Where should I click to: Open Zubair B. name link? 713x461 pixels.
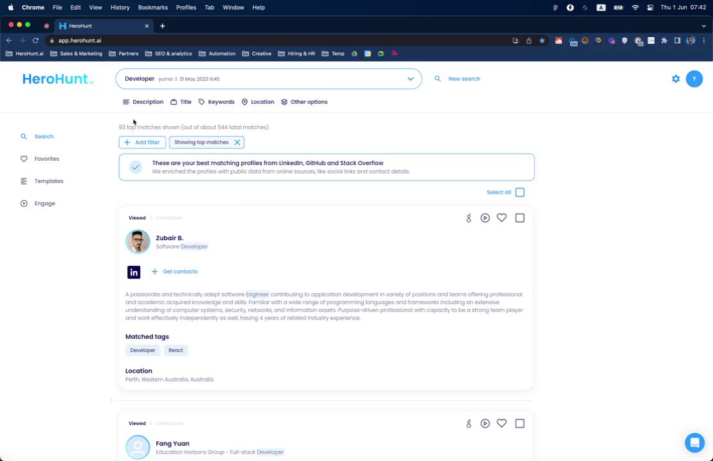tap(170, 238)
